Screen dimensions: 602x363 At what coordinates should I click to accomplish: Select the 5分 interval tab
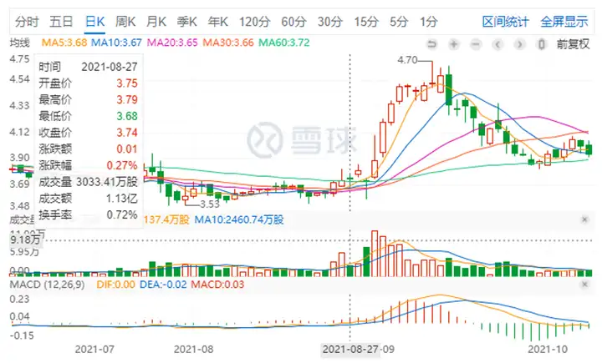(x=399, y=22)
